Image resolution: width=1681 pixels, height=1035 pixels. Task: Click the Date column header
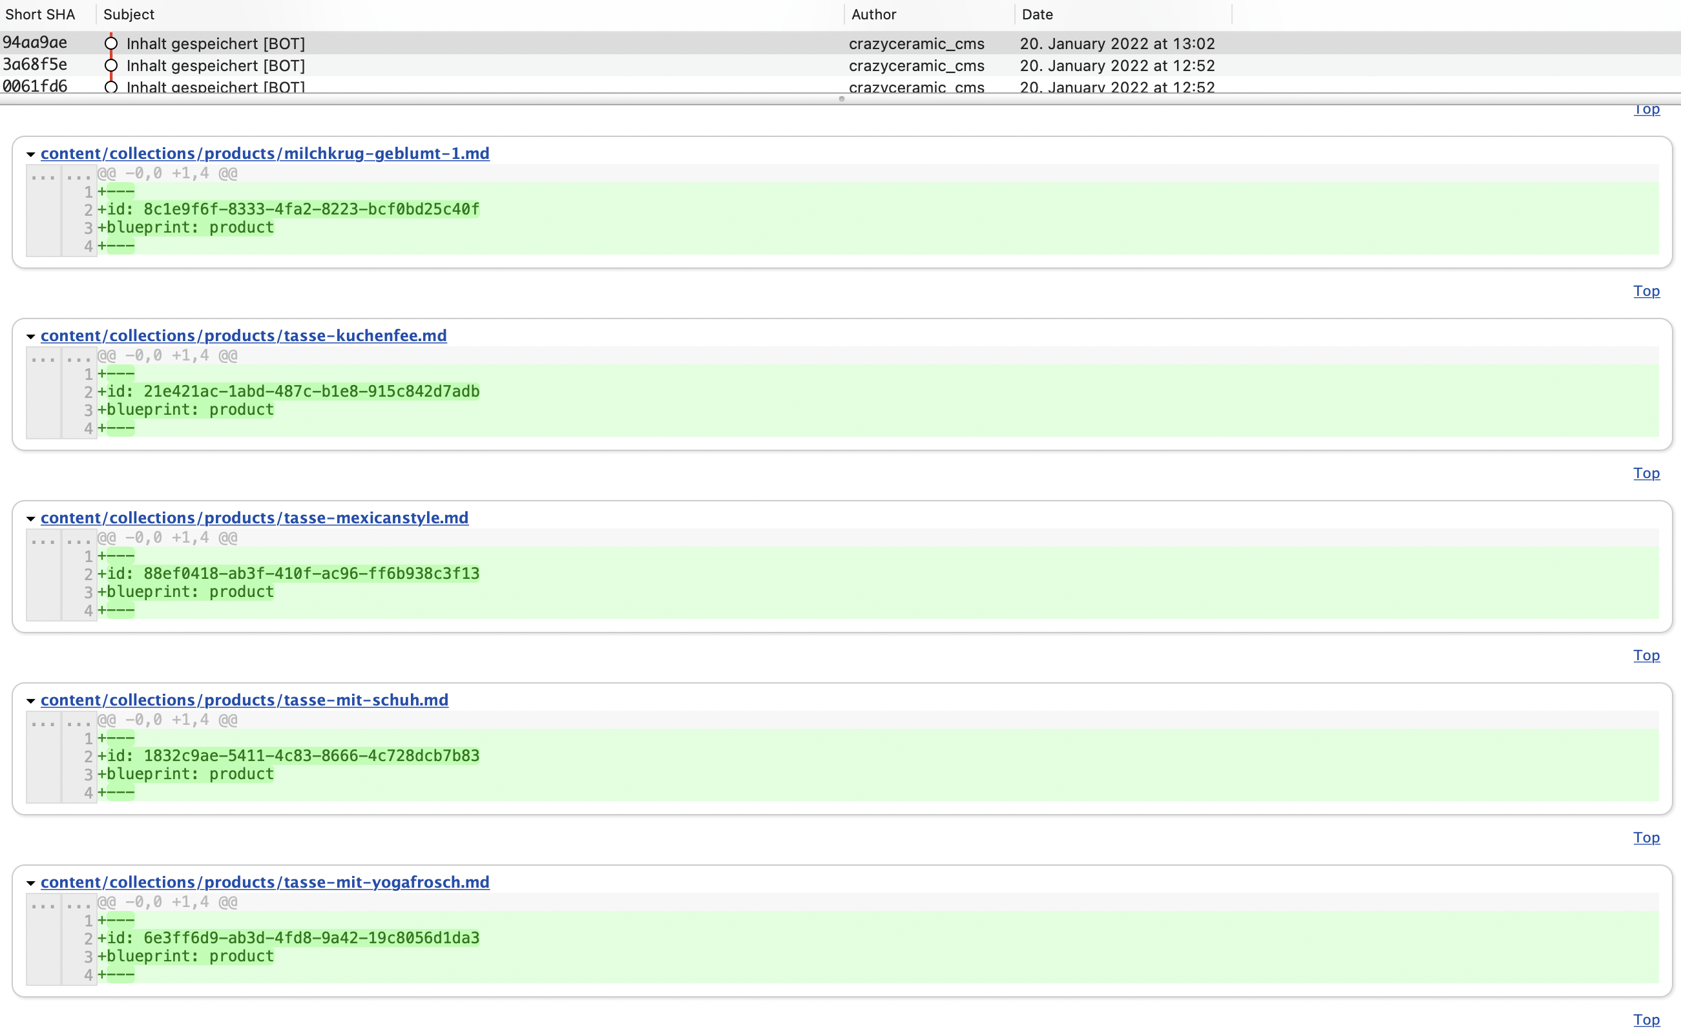coord(1037,14)
